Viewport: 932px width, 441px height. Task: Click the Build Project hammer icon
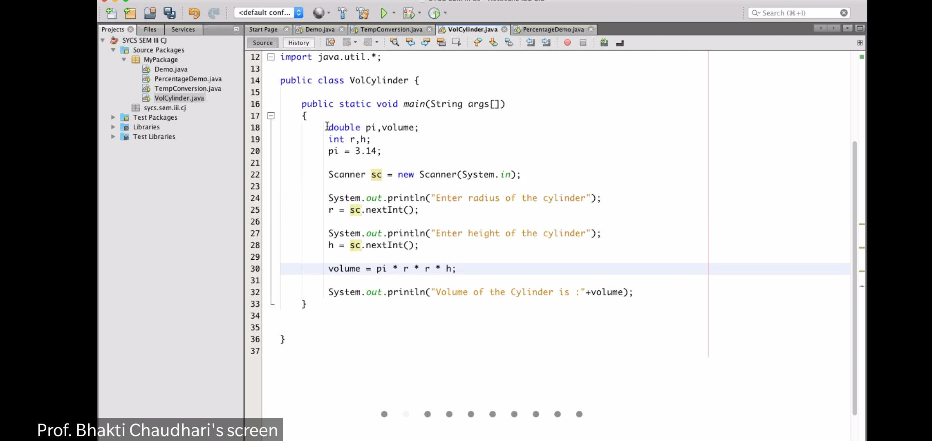point(343,13)
